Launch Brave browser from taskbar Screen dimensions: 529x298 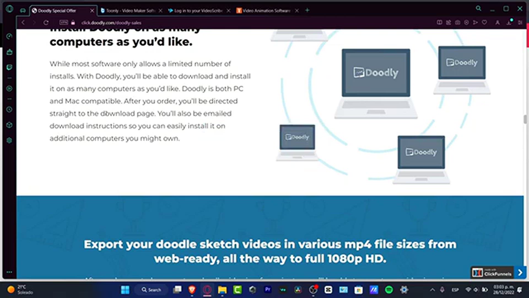[192, 290]
